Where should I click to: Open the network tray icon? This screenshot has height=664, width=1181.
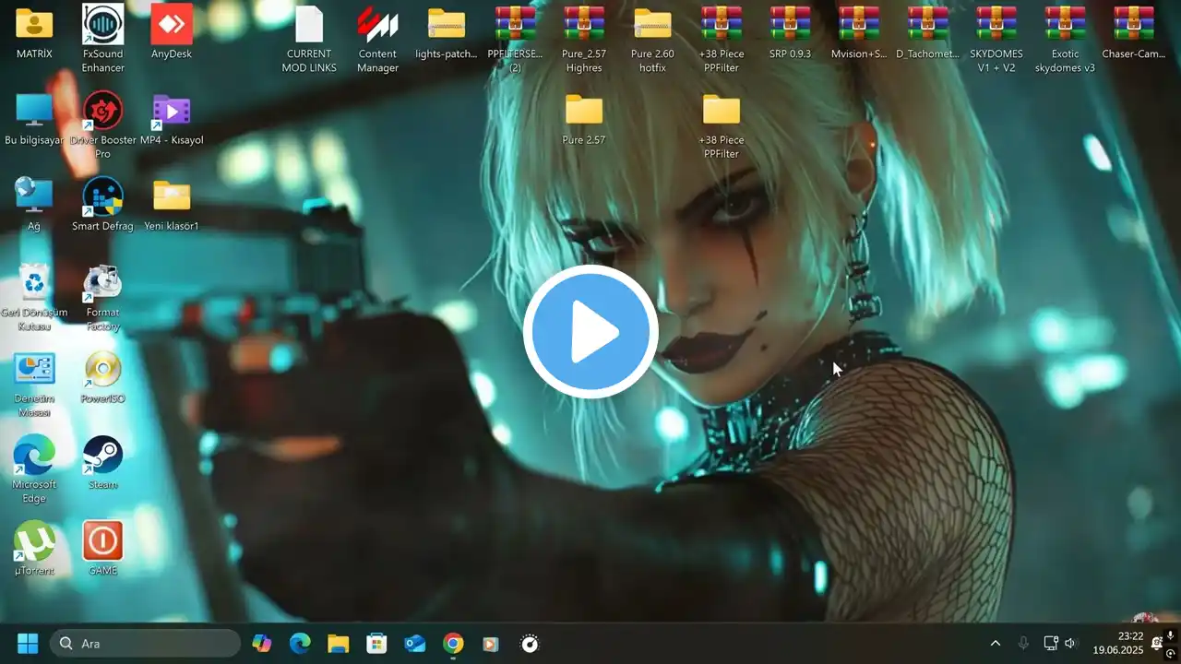(1050, 644)
